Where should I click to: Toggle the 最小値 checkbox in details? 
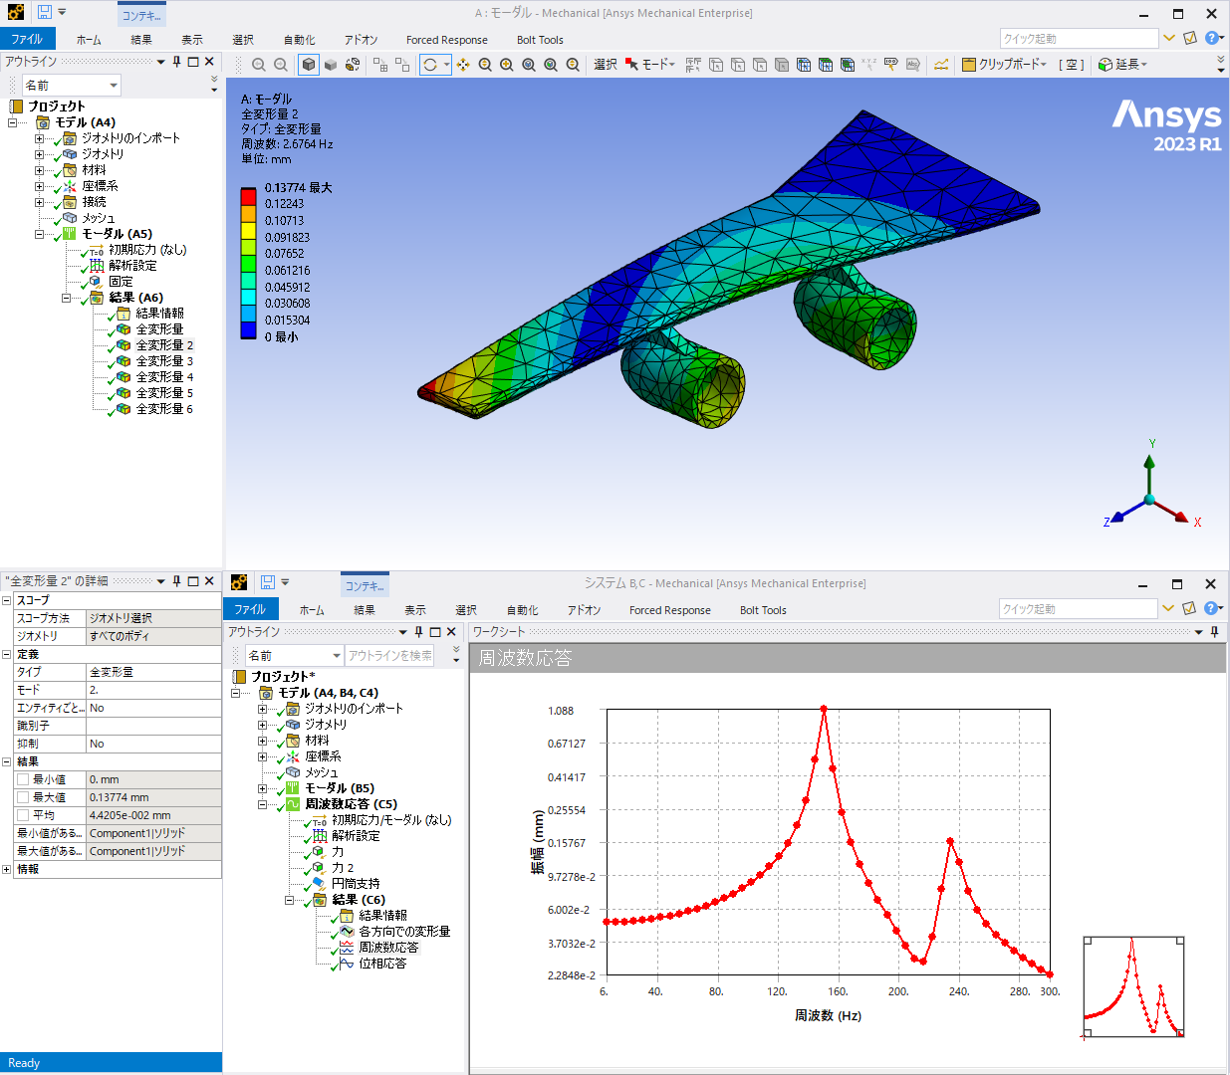(23, 779)
